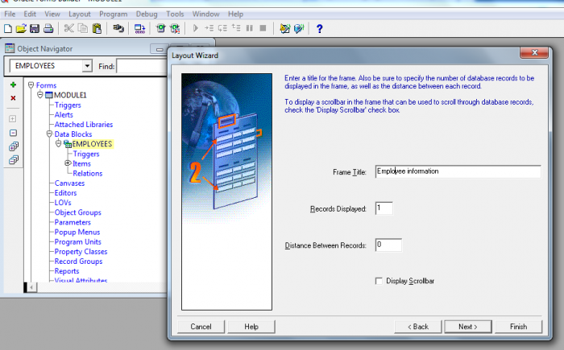
Task: Click the Copy toolbar icon
Action: tap(83, 28)
